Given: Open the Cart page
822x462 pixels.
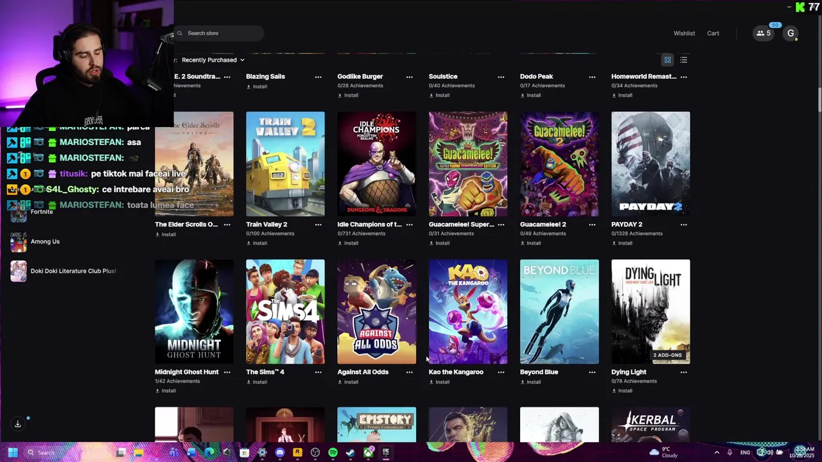Looking at the screenshot, I should coord(713,33).
